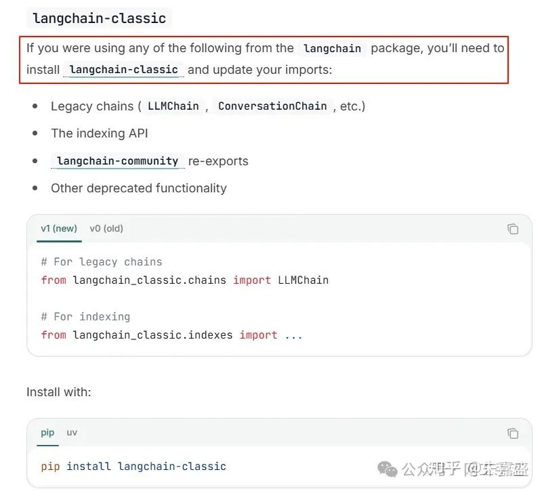Switch to the pip tab

[x=47, y=432]
